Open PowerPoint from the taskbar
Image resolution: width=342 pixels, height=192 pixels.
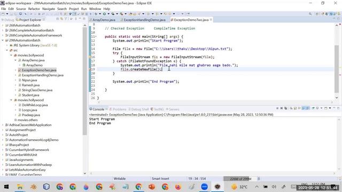[x=152, y=187]
